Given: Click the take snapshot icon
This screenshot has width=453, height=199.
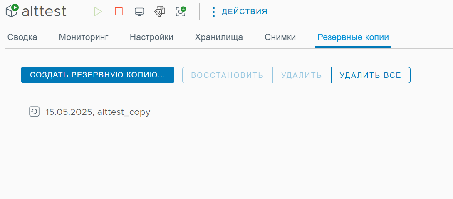Looking at the screenshot, I should [181, 12].
